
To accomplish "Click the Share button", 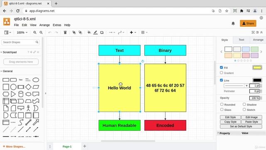I will (248, 23).
